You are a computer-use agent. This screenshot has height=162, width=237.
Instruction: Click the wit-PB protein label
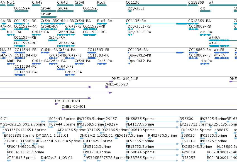pos(219,50)
